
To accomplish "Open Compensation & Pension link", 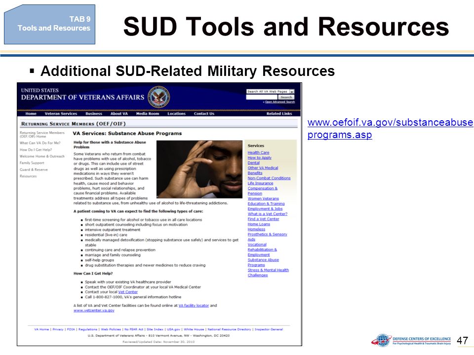I will coord(262,191).
